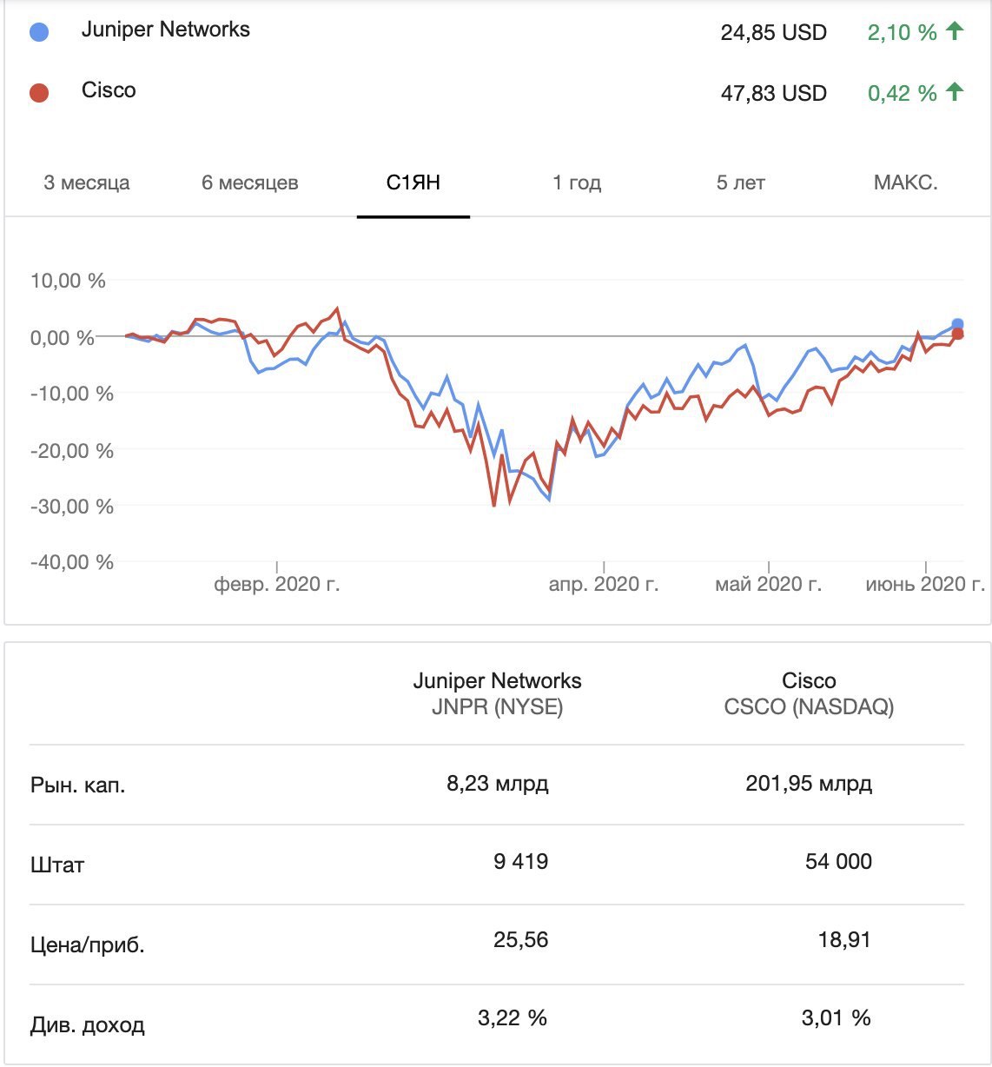Select the С1ЯН year-to-date tab

(413, 182)
